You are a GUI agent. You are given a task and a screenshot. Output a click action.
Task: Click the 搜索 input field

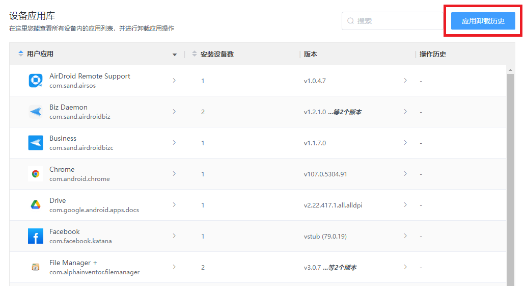tap(392, 21)
